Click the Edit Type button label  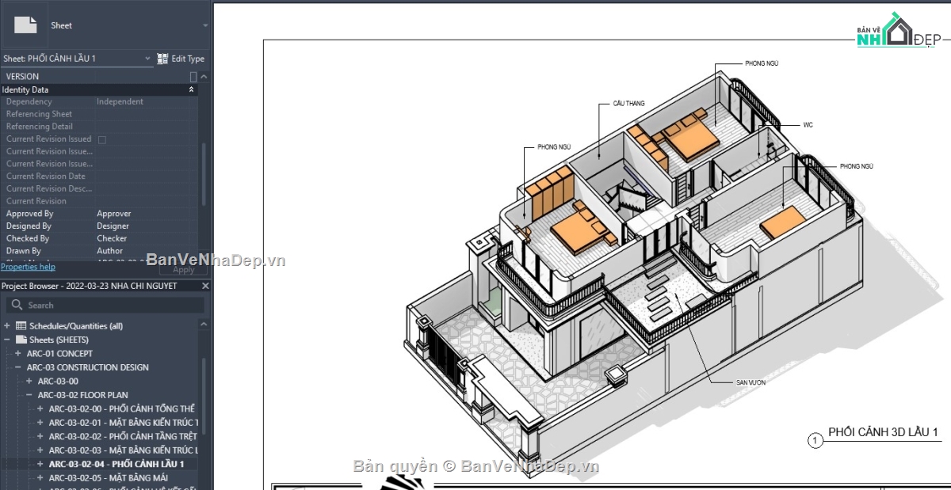point(188,59)
